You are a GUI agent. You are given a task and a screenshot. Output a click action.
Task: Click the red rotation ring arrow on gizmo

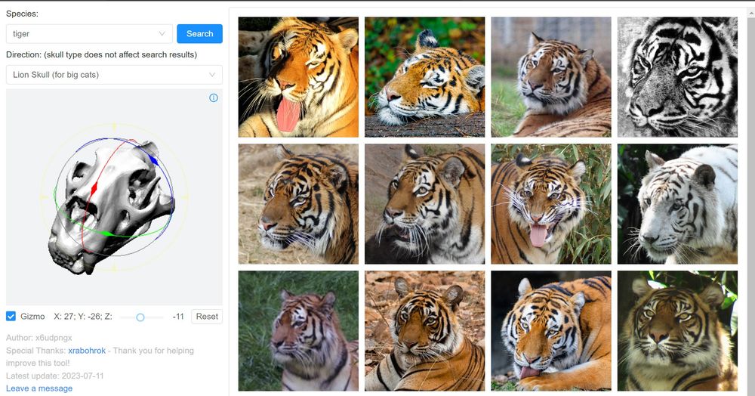click(94, 187)
